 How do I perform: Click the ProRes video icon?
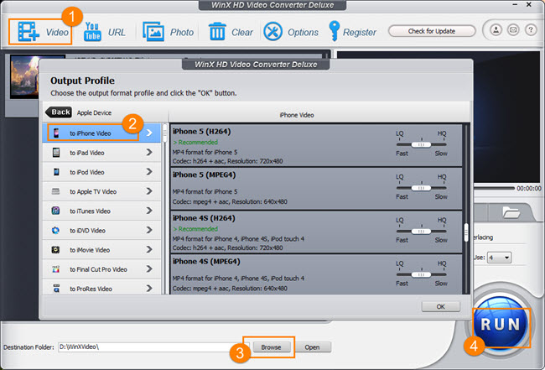(55, 289)
